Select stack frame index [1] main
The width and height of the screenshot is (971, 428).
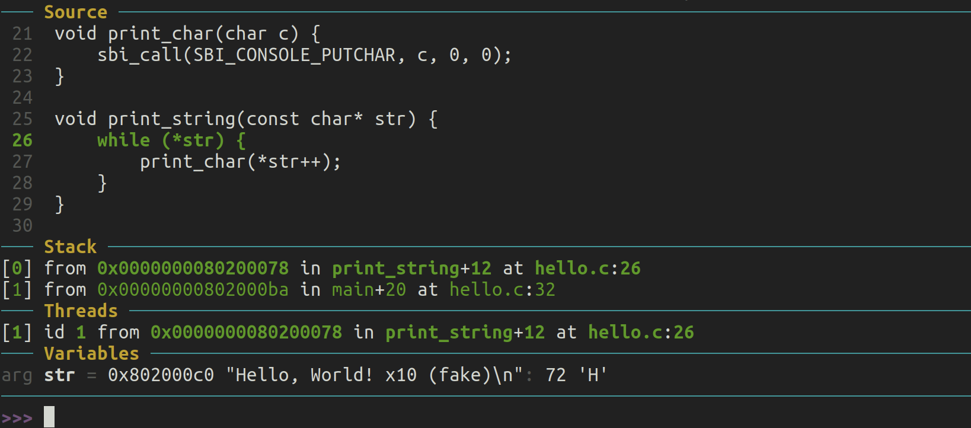click(17, 290)
